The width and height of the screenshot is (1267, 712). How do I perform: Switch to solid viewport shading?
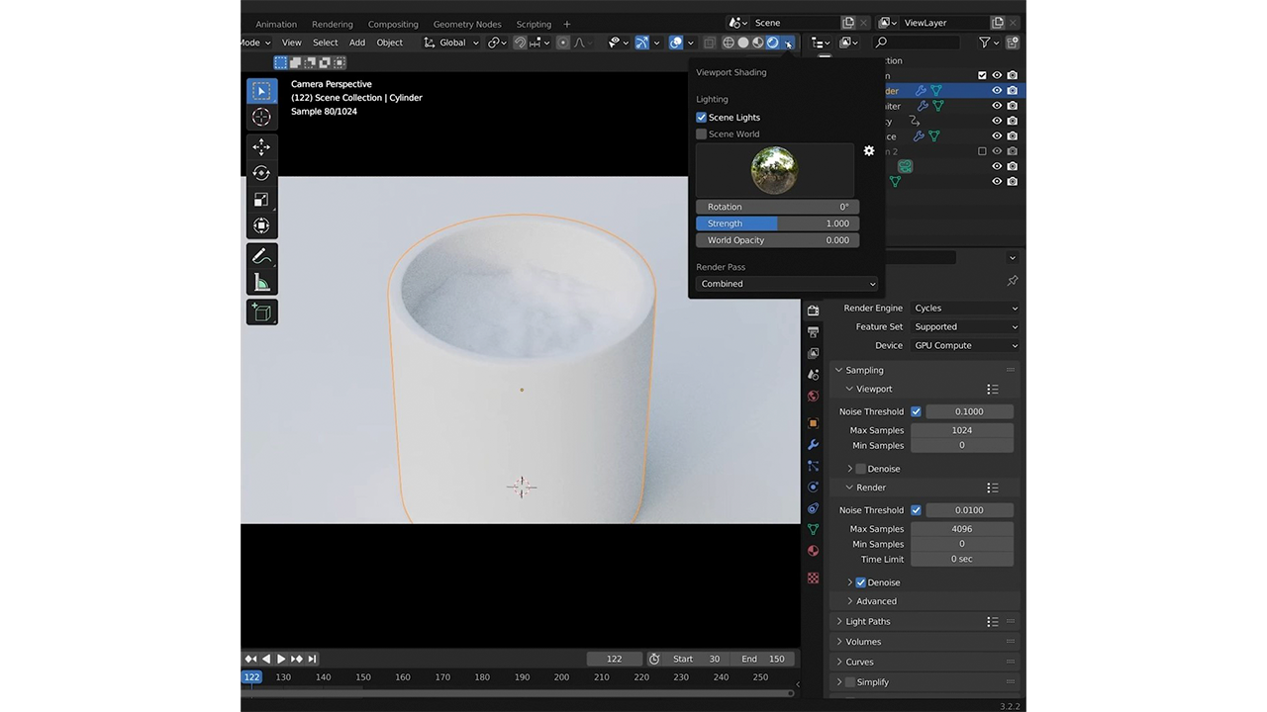pos(743,43)
